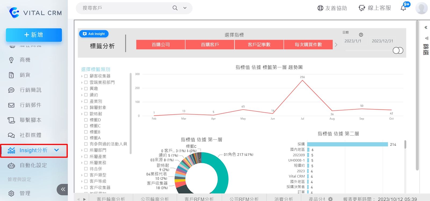Viewport: 430px width, 201px height.
Task: Open the 消費分析 report tab
Action: click(x=283, y=199)
